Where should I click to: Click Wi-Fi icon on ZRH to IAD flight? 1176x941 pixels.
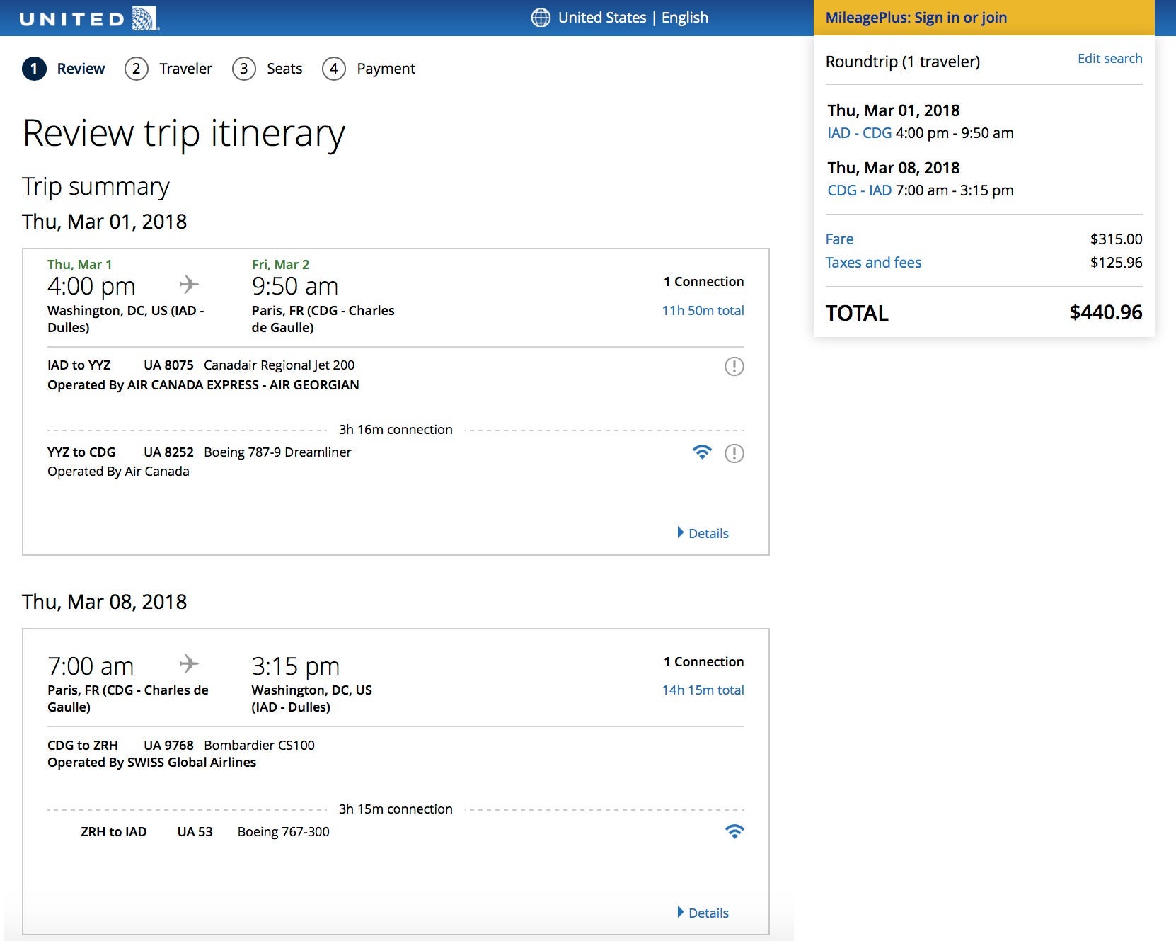734,832
